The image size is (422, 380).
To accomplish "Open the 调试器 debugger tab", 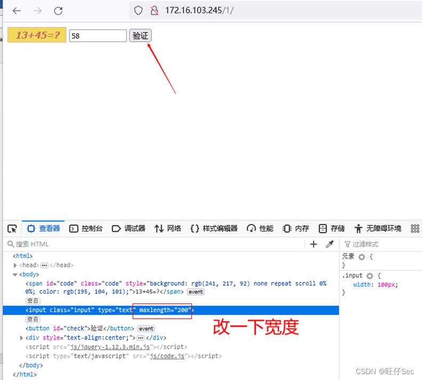I will coord(129,229).
